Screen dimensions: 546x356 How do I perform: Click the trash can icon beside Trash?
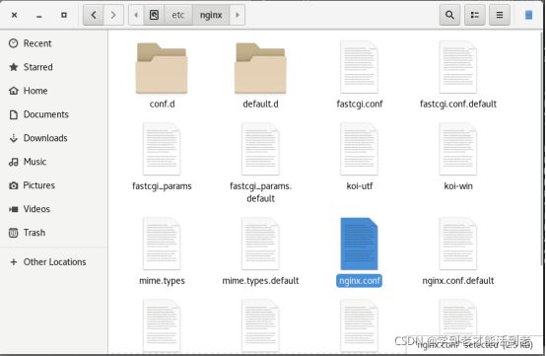click(13, 233)
